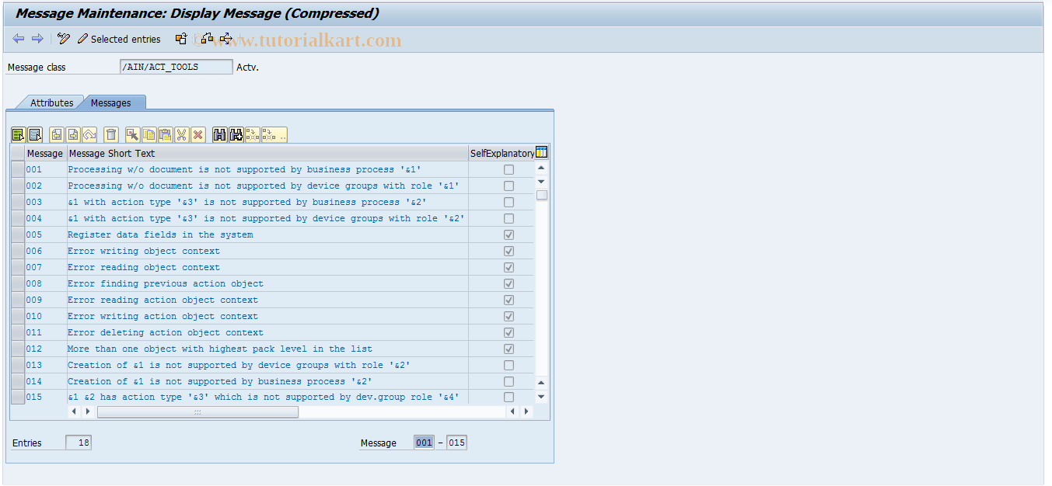This screenshot has height=486, width=1052.
Task: Click text 'Register data fields in the system'
Action: coord(160,234)
